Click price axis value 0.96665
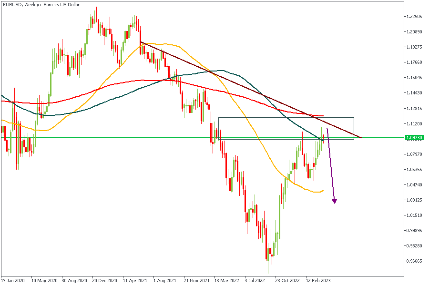429x286 pixels. tap(414, 261)
